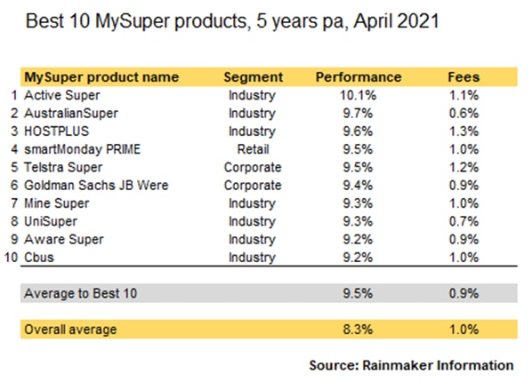Click the HOSTPLUS product name
Viewport: 532px width, 382px height.
56,131
